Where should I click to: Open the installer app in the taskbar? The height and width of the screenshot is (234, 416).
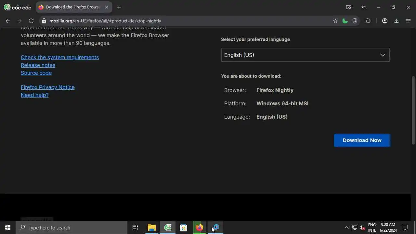[215, 227]
